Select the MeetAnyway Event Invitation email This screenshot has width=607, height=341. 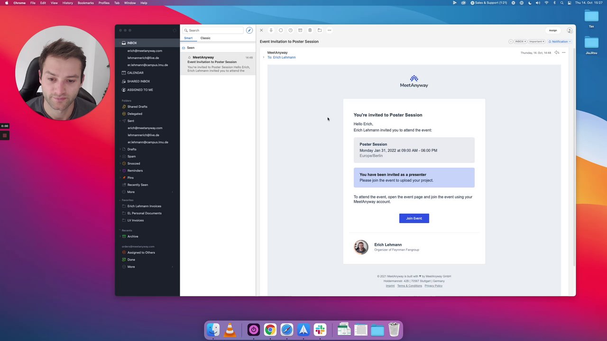coord(218,63)
